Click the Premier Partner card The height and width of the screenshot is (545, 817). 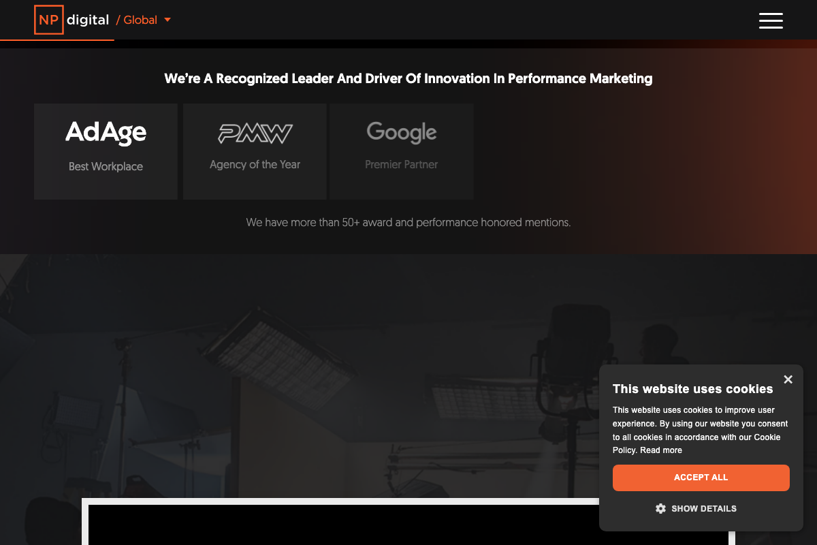pyautogui.click(x=401, y=151)
